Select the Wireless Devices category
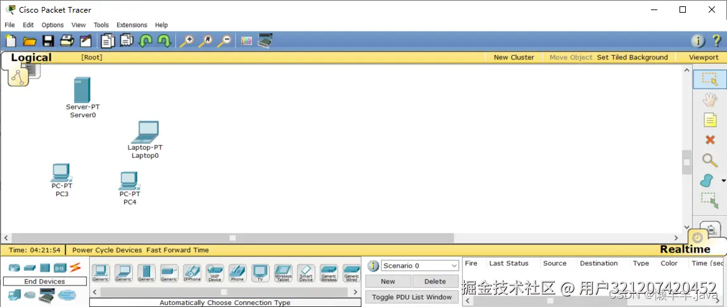Screen dimensions: 727x307 pos(60,268)
